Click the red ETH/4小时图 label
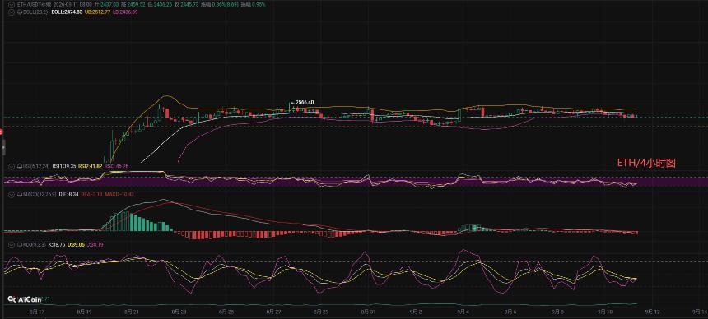The width and height of the screenshot is (708, 319). [646, 164]
